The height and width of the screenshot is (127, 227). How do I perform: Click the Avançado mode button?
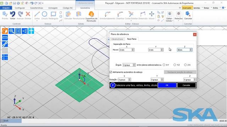pos(187,8)
